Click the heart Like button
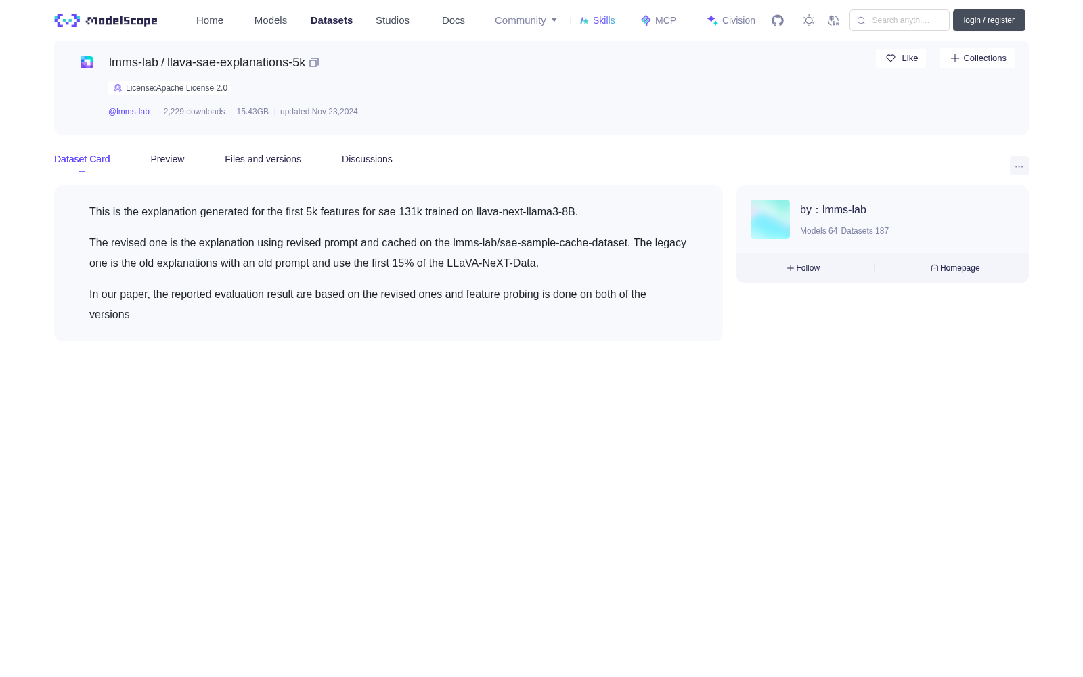The width and height of the screenshot is (1083, 677). pos(901,58)
